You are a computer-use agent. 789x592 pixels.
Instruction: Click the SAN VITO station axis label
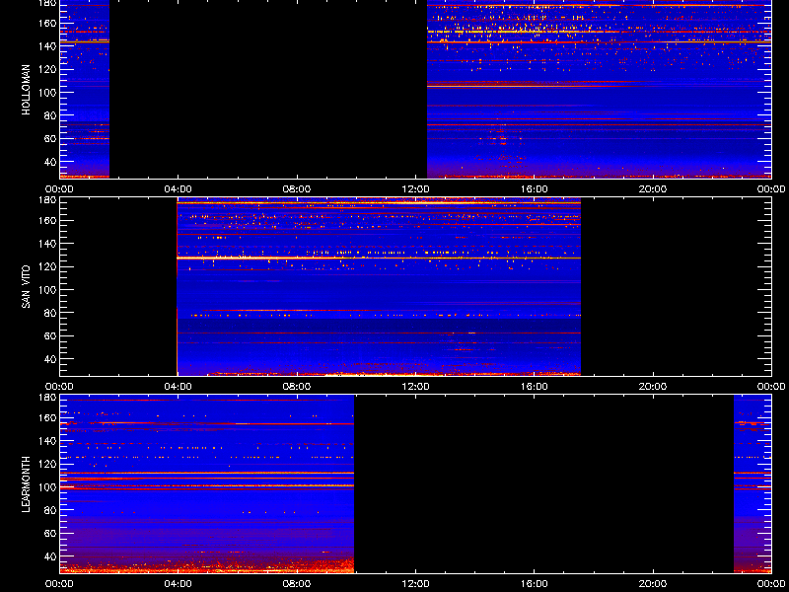[27, 287]
